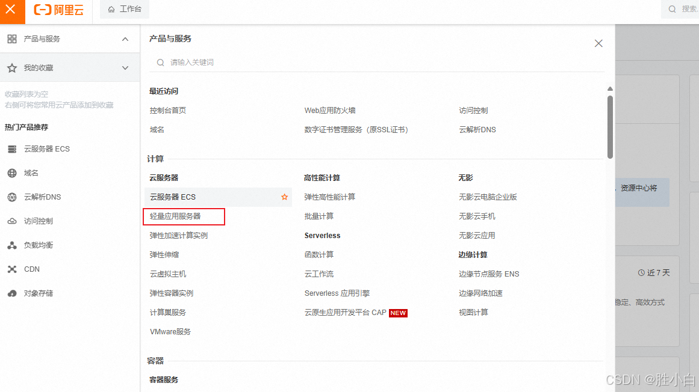Image resolution: width=699 pixels, height=392 pixels.
Task: Open 负载均衡 text in hot products
Action: 39,245
